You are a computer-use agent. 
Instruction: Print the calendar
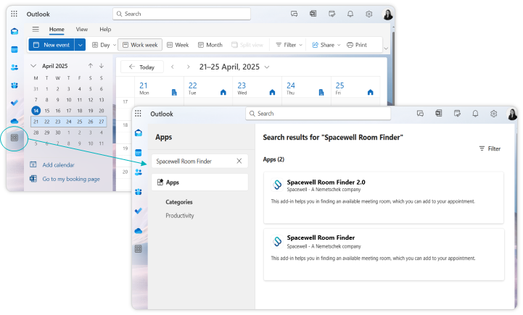coord(357,45)
